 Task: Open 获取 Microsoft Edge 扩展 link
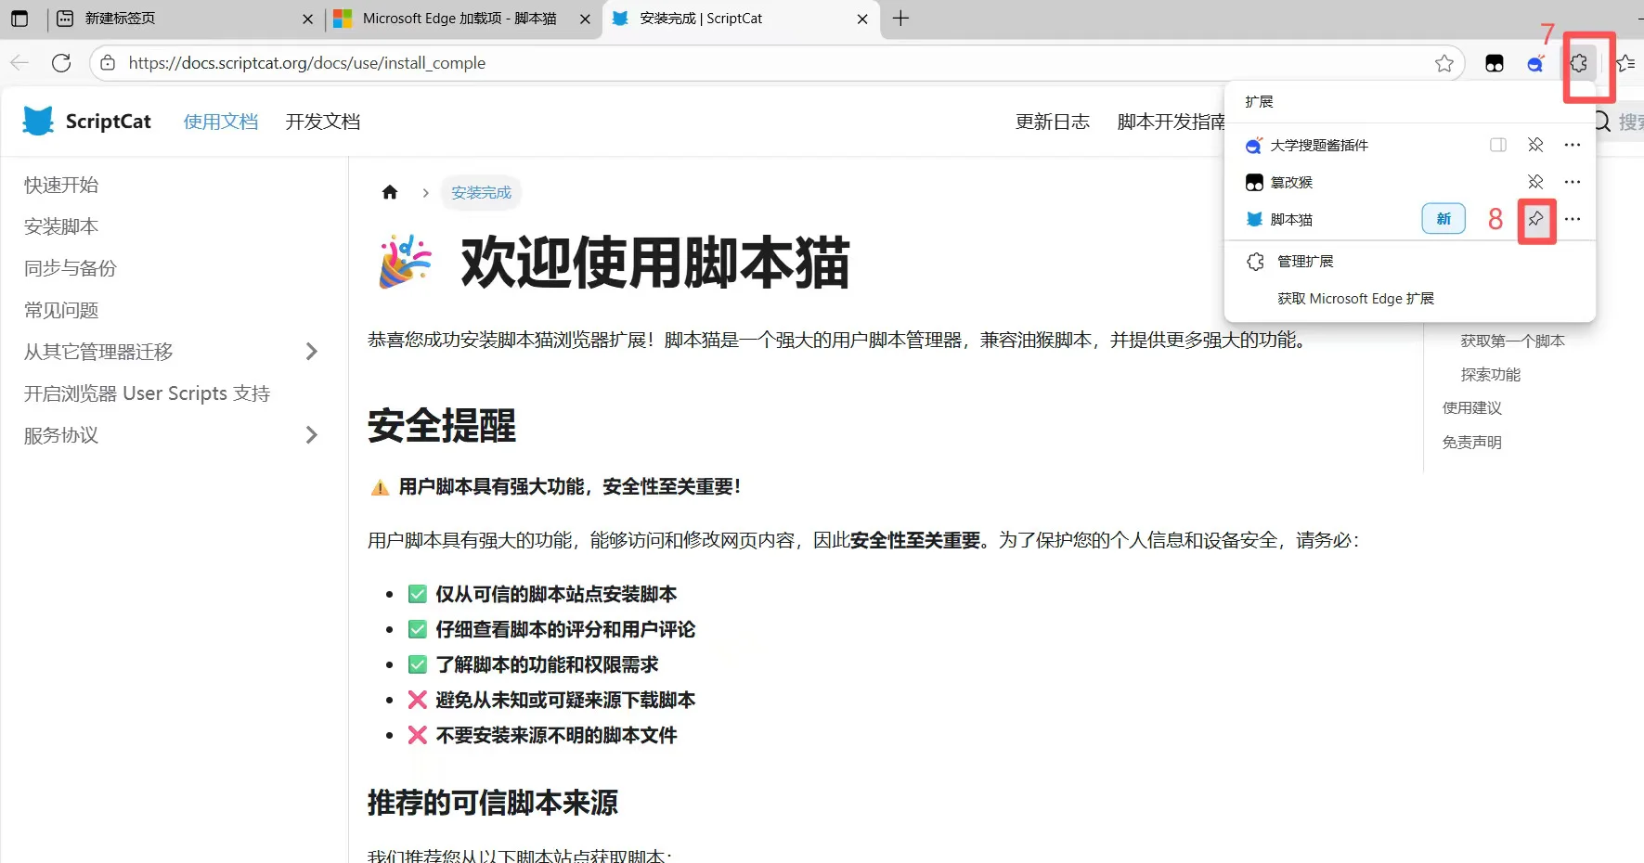1356,298
